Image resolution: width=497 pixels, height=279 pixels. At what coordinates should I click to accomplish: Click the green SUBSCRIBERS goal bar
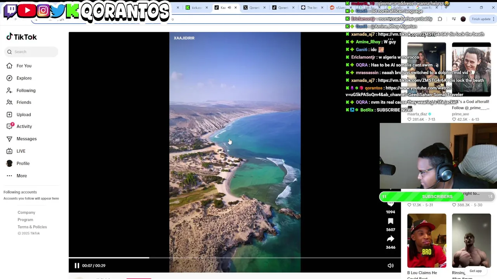(x=437, y=197)
